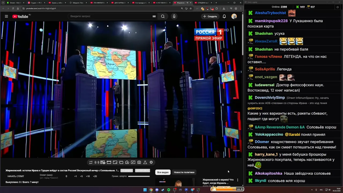
Task: Open YouTube notifications bell
Action: click(224, 16)
